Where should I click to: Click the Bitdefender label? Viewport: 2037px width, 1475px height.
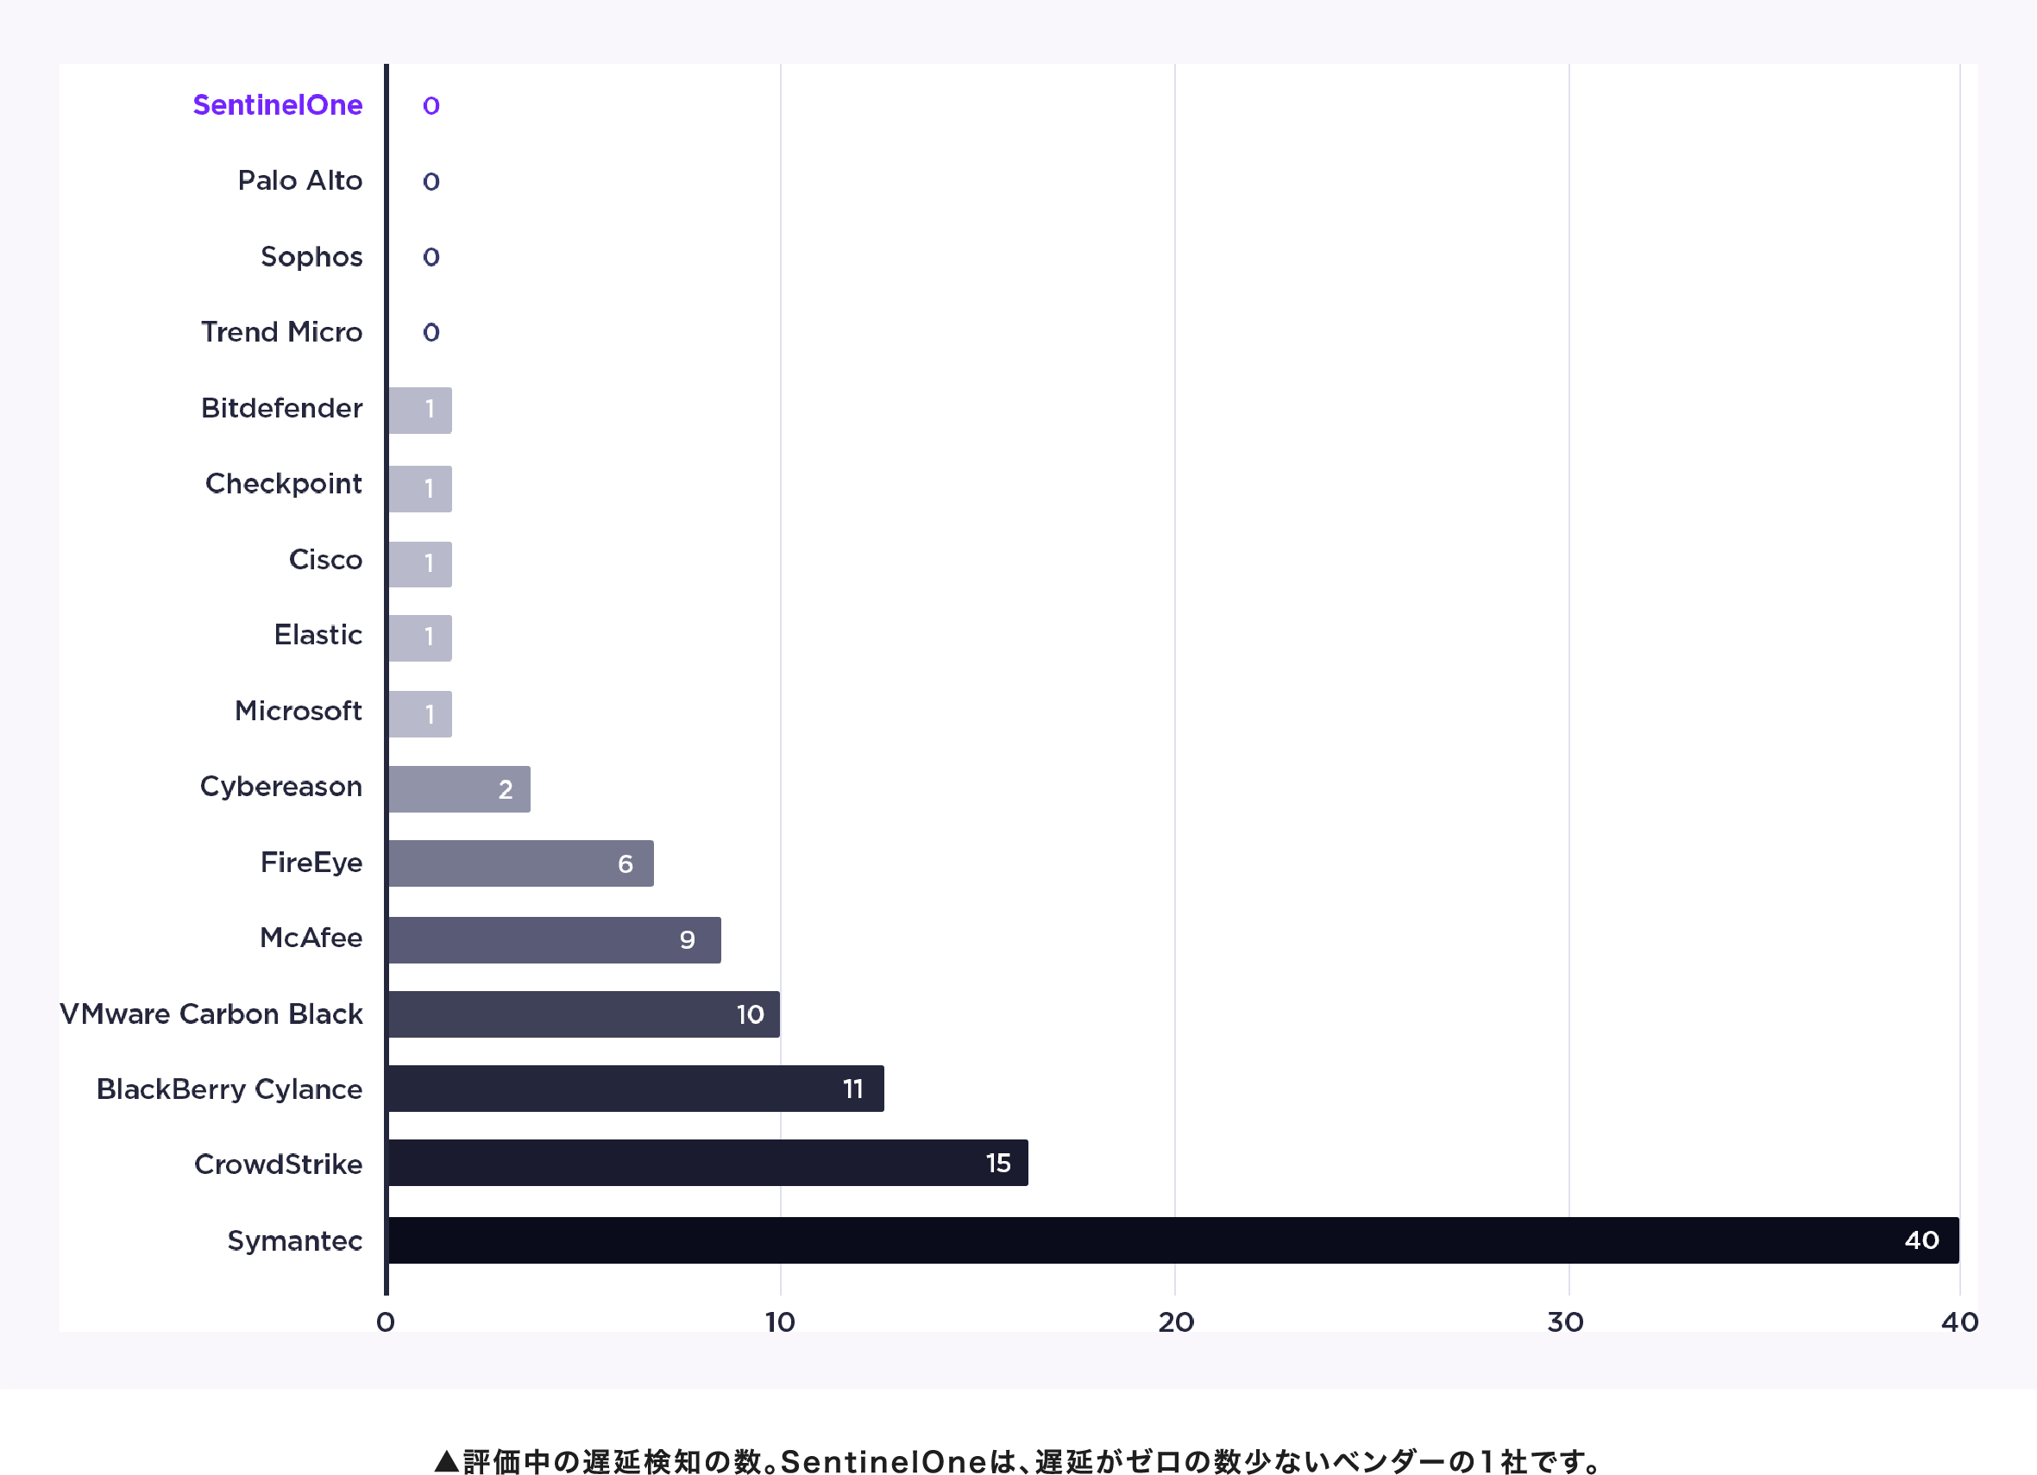[x=282, y=408]
